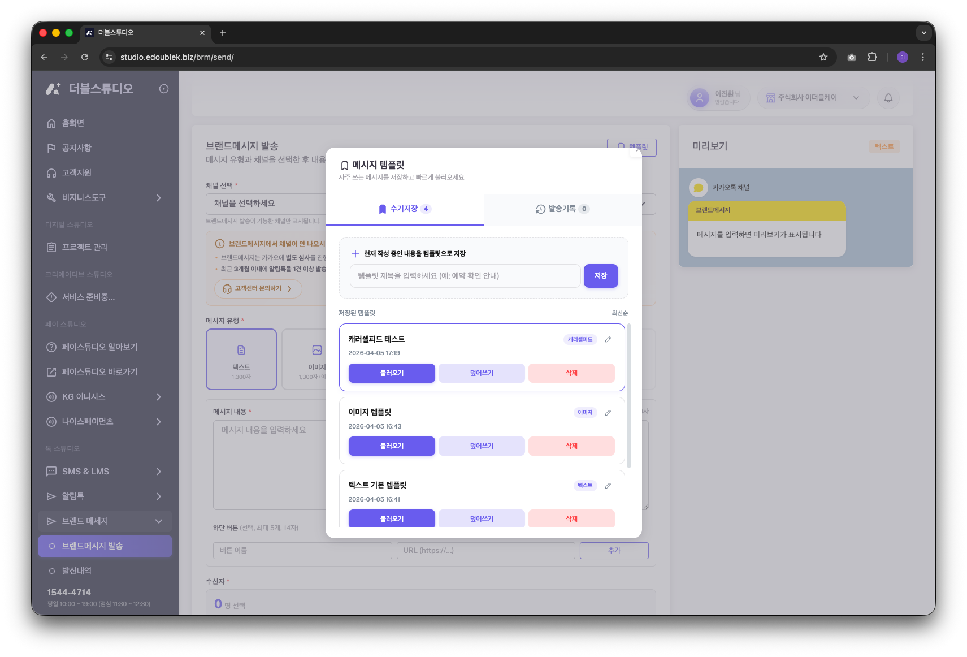Image resolution: width=967 pixels, height=657 pixels.
Task: Load 이미지 템플릿 with 불러오기
Action: click(392, 446)
